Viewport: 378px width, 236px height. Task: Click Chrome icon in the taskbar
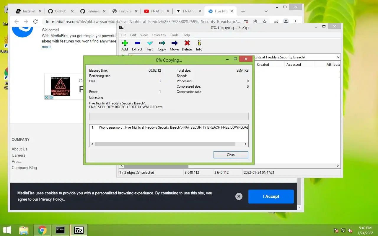[42, 230]
